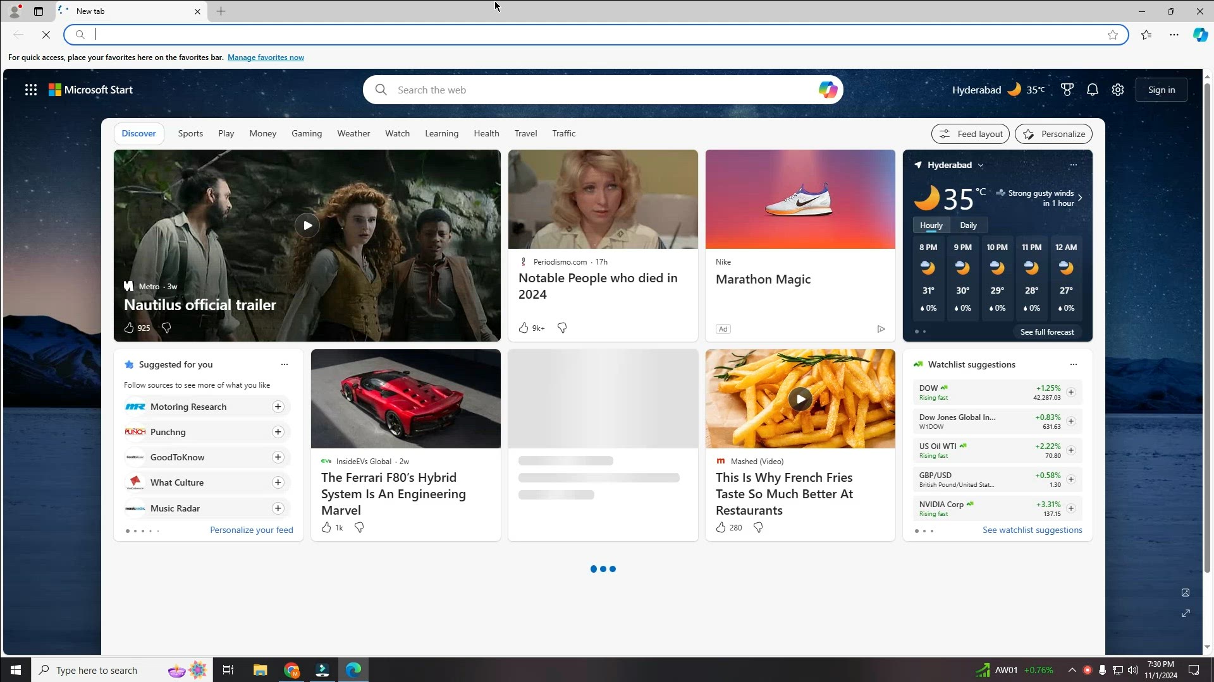This screenshot has height=682, width=1214.
Task: Add GBP/USD to watchlist
Action: coord(1070,479)
